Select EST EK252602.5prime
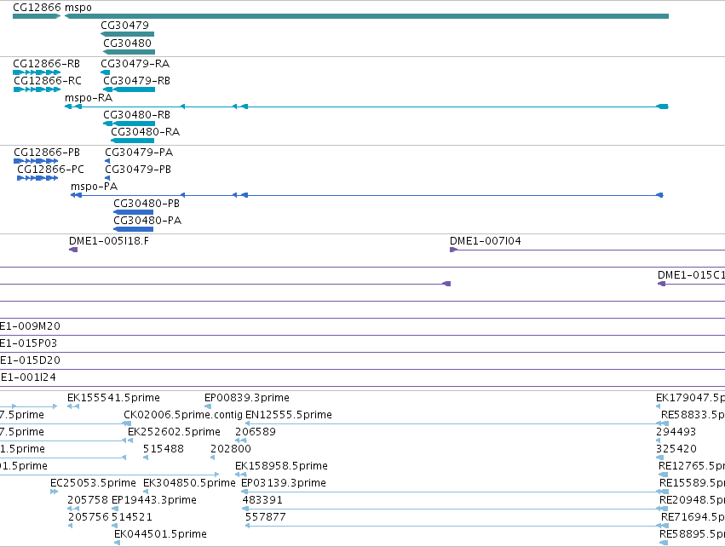 click(x=130, y=440)
